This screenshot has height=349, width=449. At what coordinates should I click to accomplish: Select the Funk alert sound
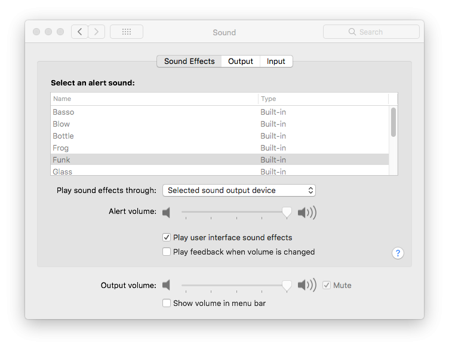click(220, 160)
